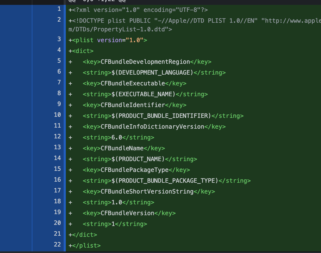Screen dimensions: 321x253
Task: Click line number 7 in the gutter
Action: pos(59,82)
